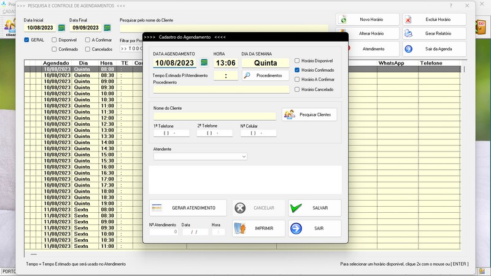Select row 10/08/2023 Quinta 14:00
The width and height of the screenshot is (491, 276).
click(242, 142)
